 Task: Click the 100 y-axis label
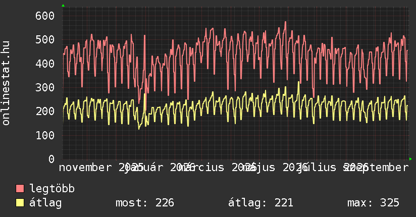(45, 135)
